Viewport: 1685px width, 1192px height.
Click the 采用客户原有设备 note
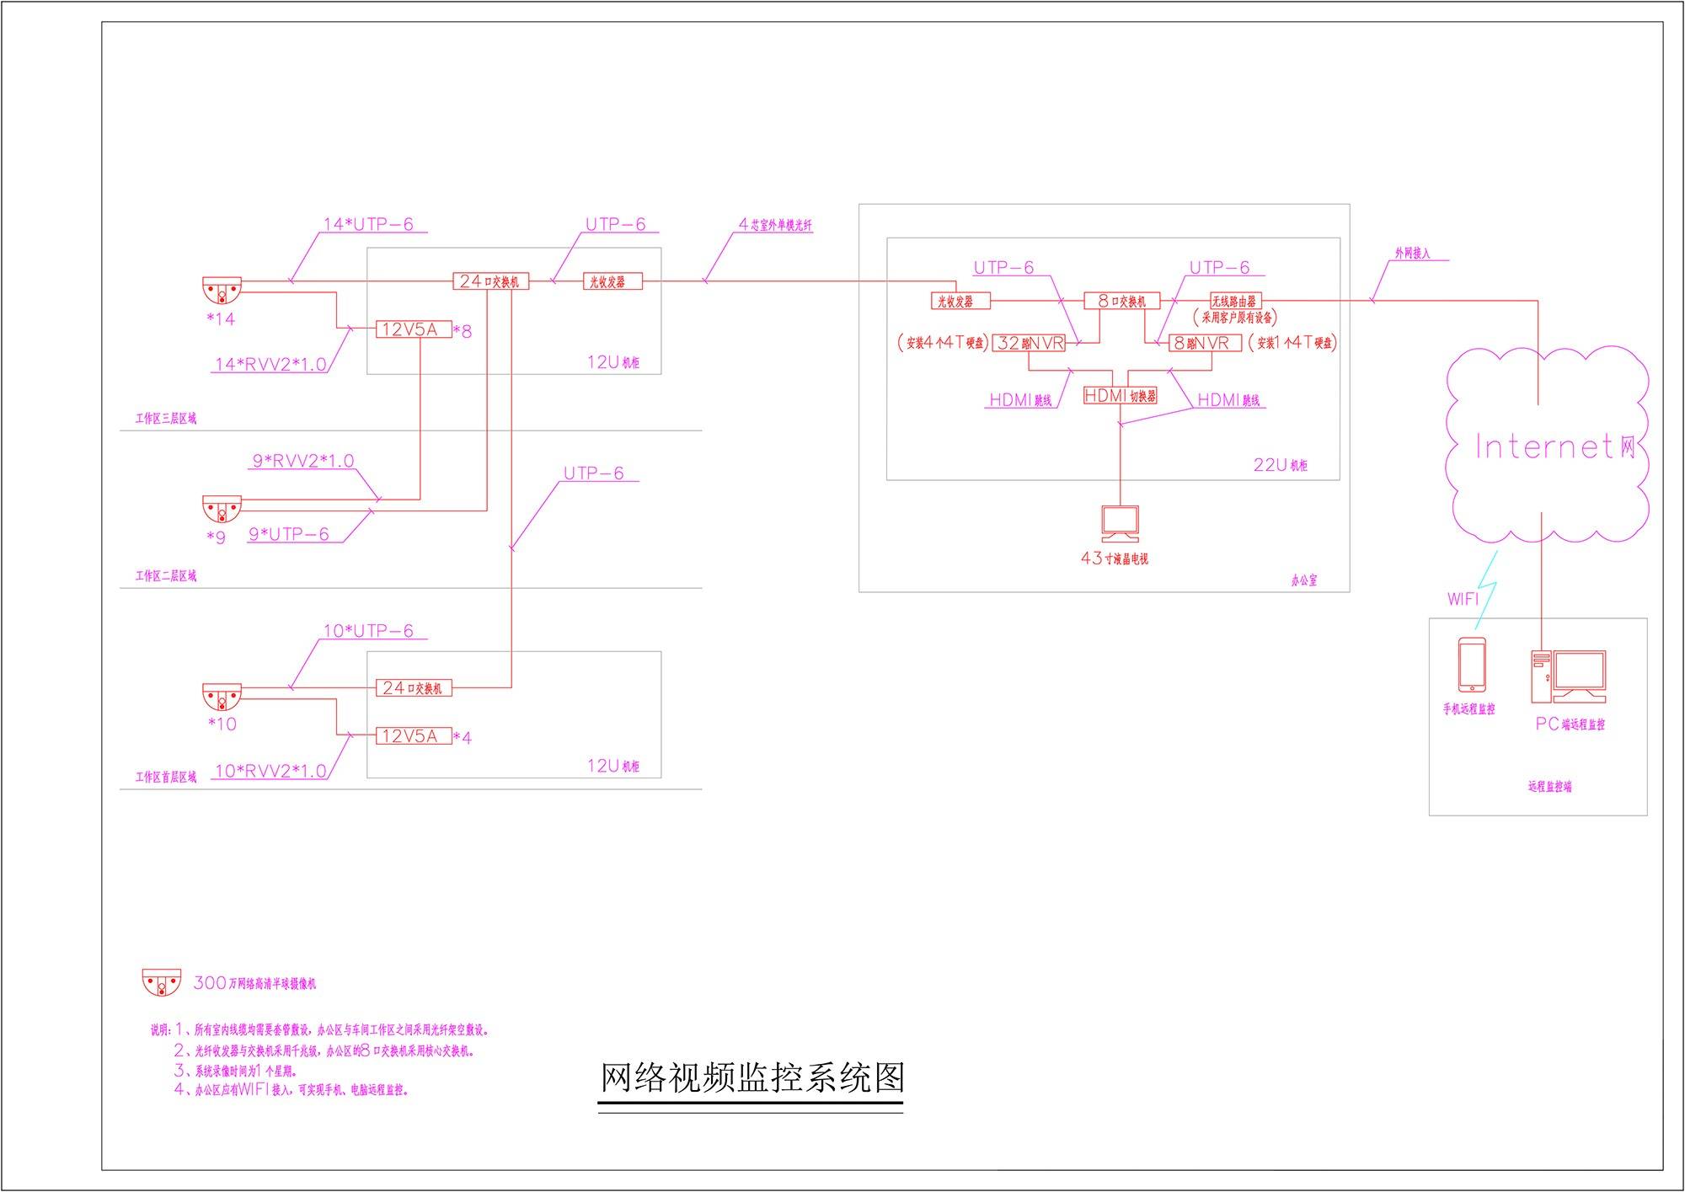click(1235, 318)
